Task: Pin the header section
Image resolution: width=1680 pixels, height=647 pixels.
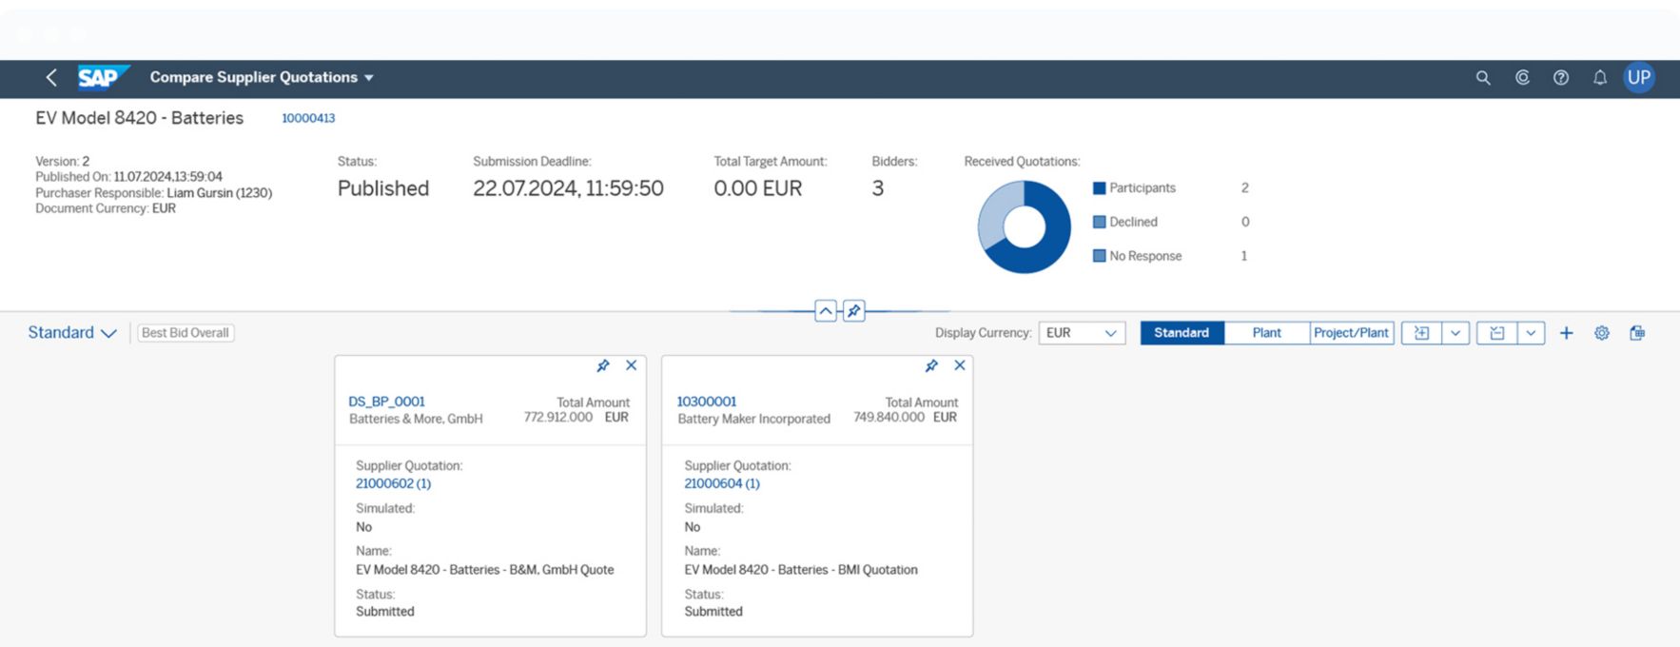Action: [853, 311]
